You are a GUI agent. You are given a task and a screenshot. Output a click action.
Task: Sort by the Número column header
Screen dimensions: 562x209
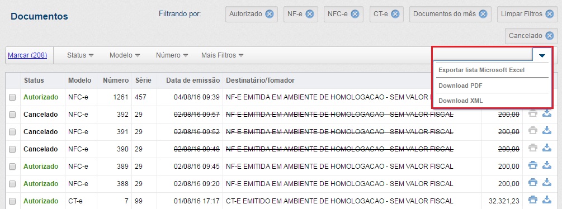(115, 80)
